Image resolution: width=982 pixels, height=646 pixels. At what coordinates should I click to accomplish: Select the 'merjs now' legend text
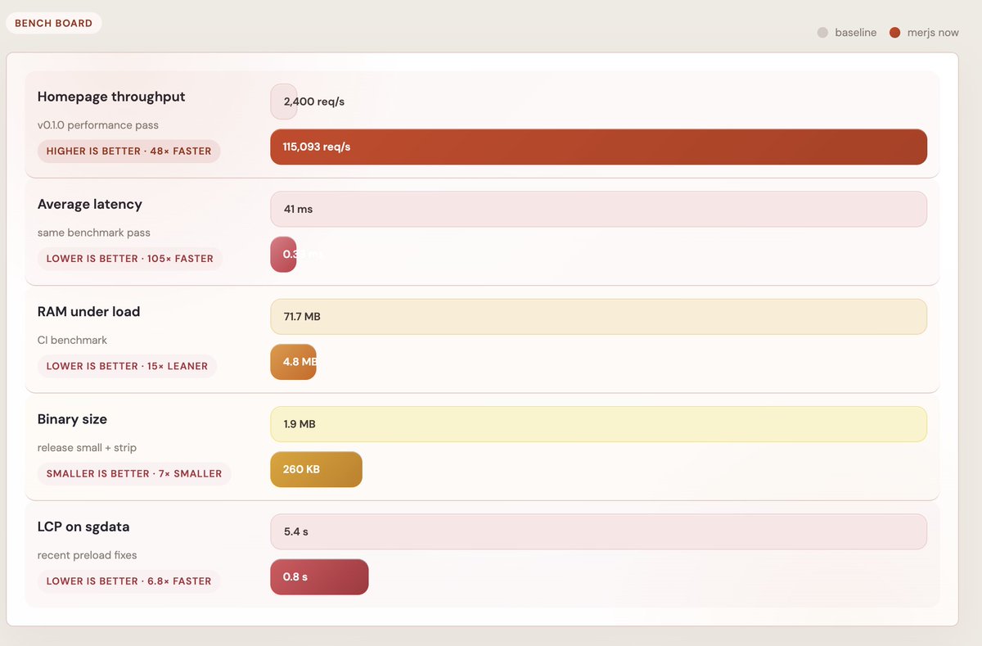933,33
